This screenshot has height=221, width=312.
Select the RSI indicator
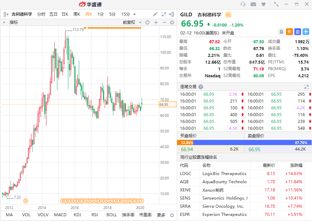point(95,215)
